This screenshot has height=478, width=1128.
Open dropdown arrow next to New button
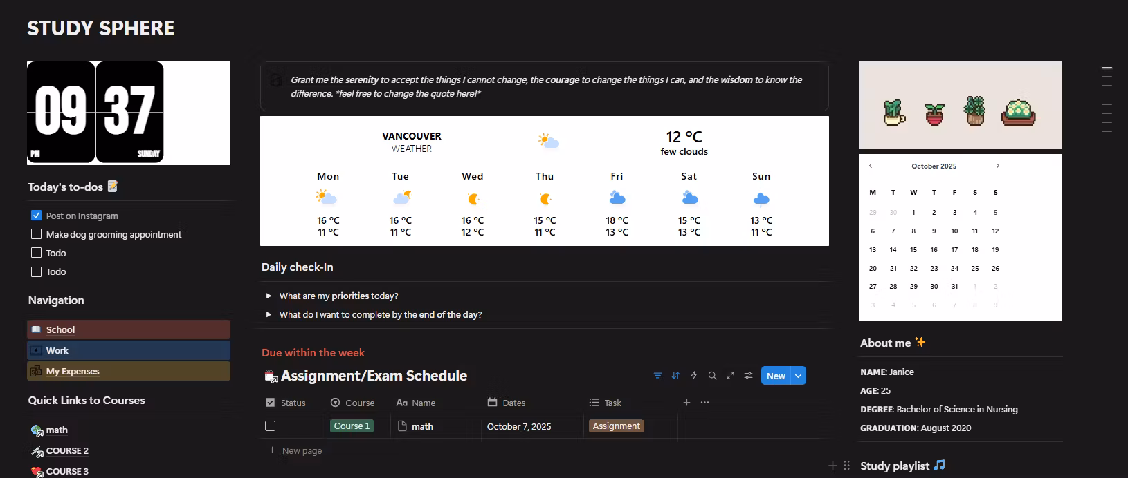click(x=799, y=376)
